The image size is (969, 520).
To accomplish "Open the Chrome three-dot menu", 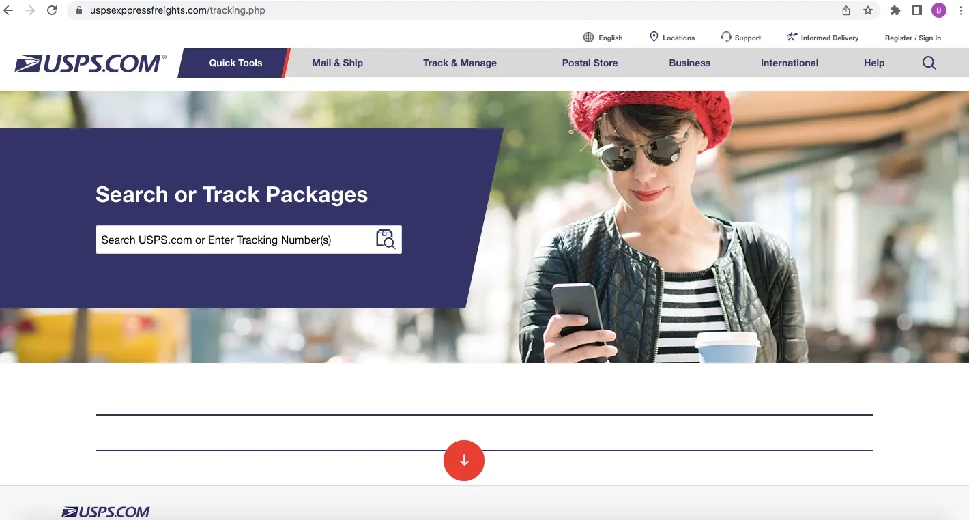I will [960, 10].
